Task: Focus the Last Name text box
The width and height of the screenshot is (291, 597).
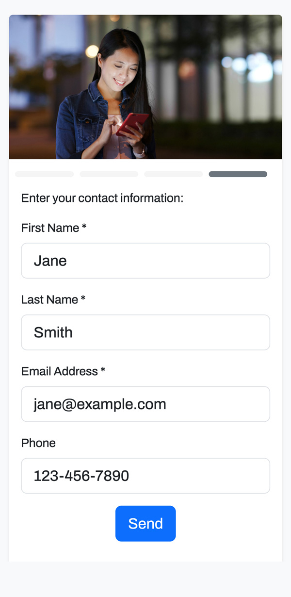Action: (x=145, y=332)
